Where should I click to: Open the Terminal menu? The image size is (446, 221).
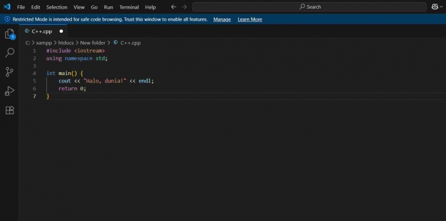pos(129,7)
